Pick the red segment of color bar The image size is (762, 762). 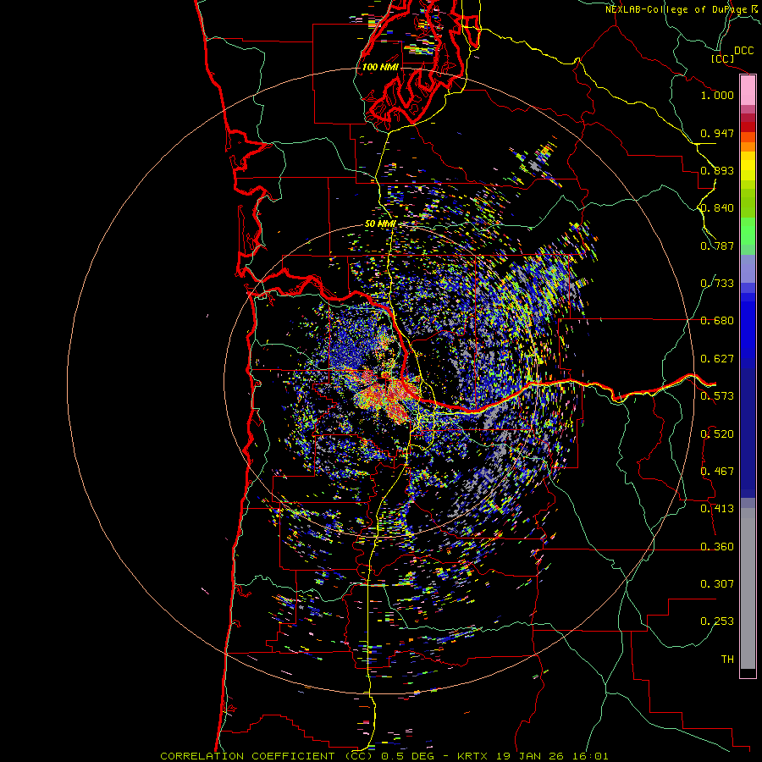[x=748, y=127]
